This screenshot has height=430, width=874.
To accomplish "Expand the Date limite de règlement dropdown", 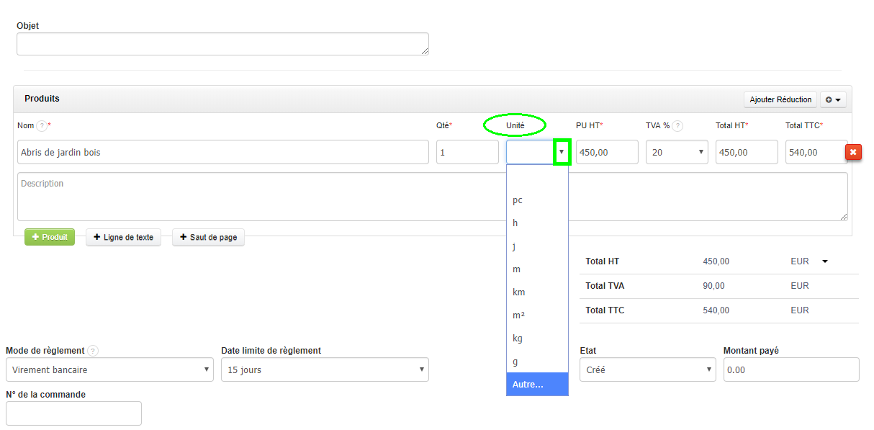I will (x=325, y=370).
